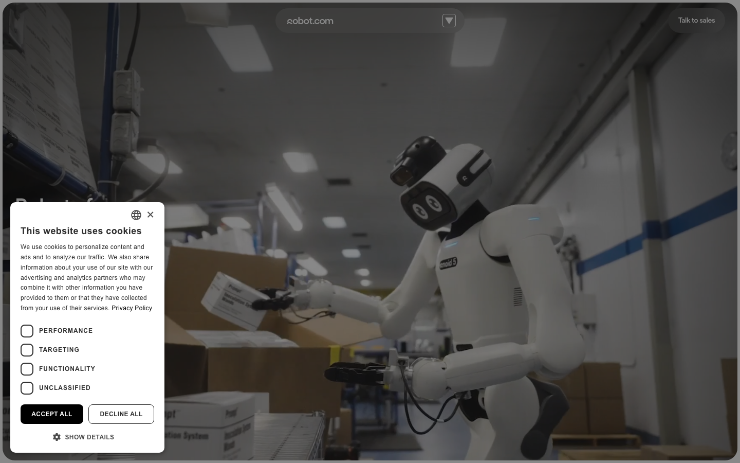Enable the Targeting cookies checkbox
Image resolution: width=740 pixels, height=463 pixels.
click(x=27, y=350)
